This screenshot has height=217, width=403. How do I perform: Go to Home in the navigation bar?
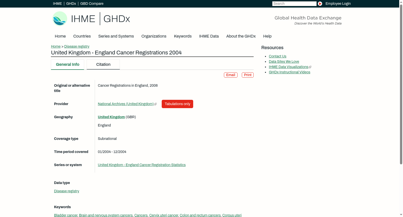point(60,36)
